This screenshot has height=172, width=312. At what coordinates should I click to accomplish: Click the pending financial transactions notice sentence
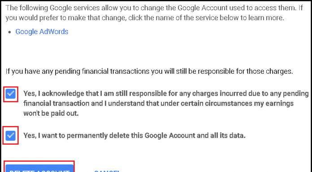point(149,71)
